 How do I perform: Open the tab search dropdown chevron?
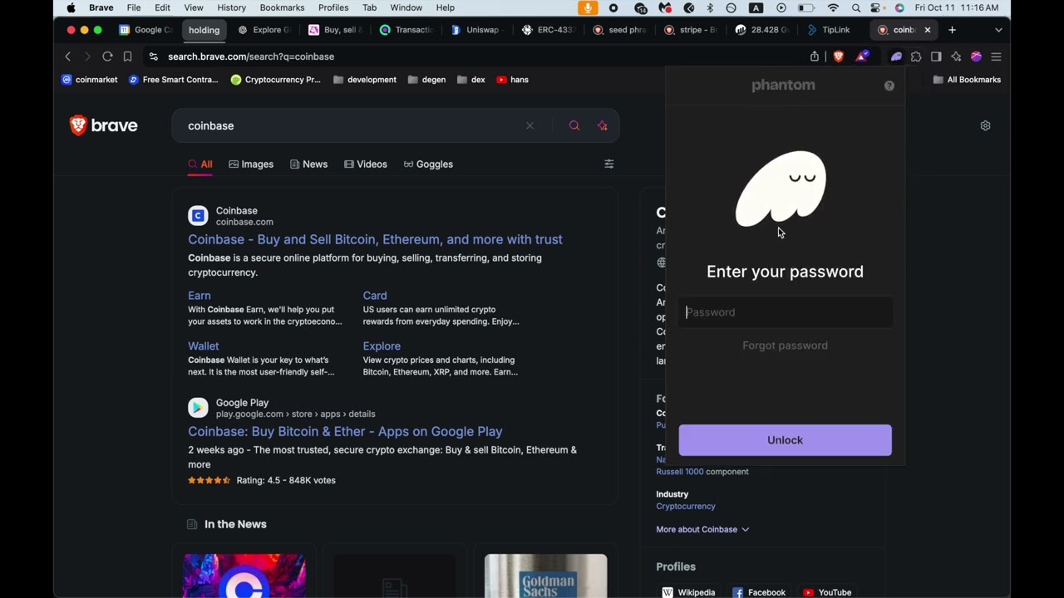(998, 30)
